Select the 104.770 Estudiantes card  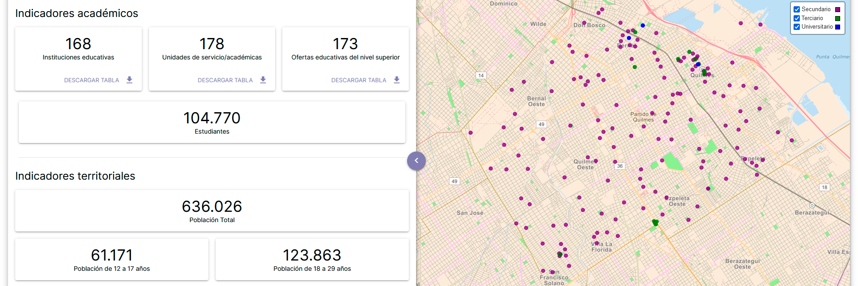click(212, 122)
